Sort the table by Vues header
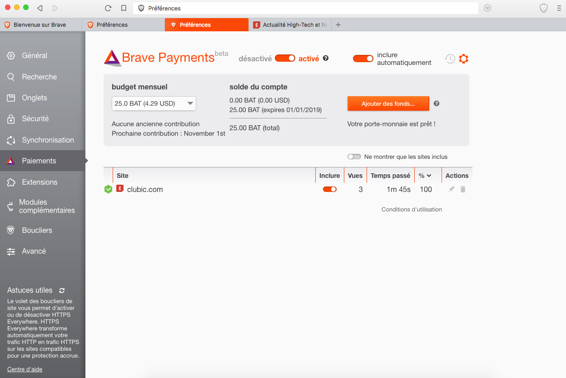Image resolution: width=566 pixels, height=378 pixels. [355, 176]
